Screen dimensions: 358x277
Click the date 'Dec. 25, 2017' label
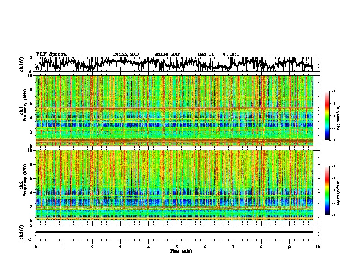tap(126, 54)
